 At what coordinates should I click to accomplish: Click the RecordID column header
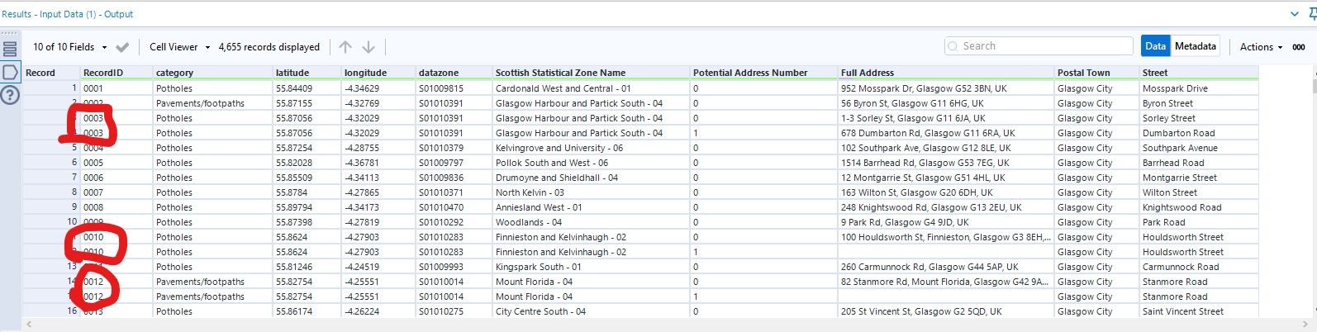pyautogui.click(x=103, y=73)
